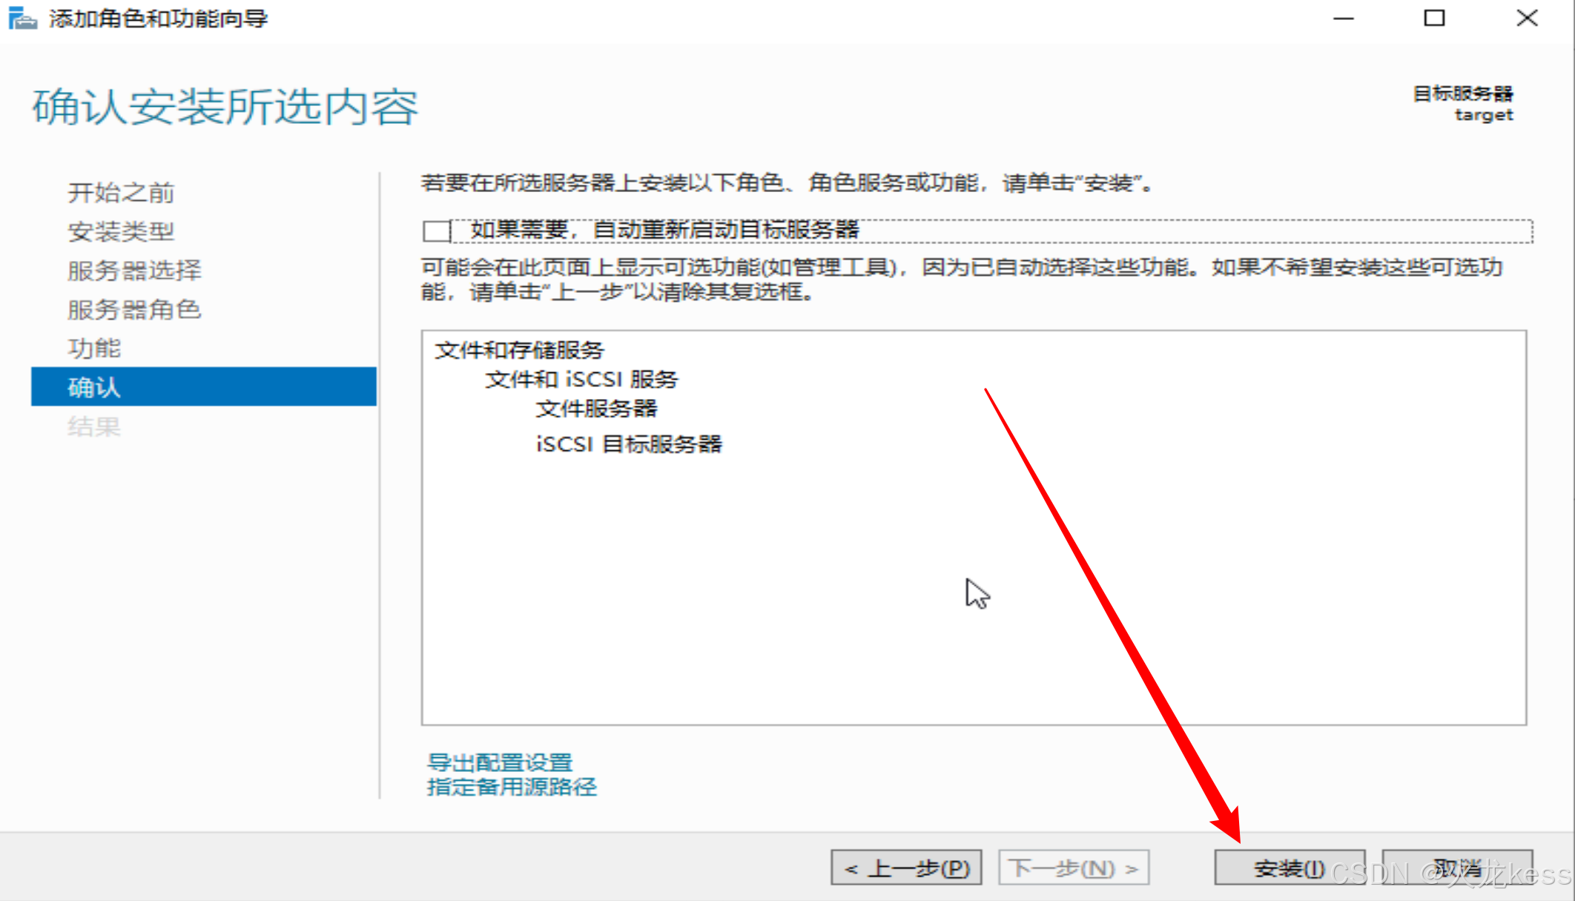Screen dimensions: 1575x901
Task: Click the 取消 cancel button
Action: (x=1456, y=868)
